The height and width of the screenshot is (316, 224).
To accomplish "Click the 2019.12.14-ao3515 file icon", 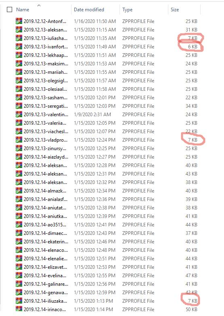I will pos(19,224).
